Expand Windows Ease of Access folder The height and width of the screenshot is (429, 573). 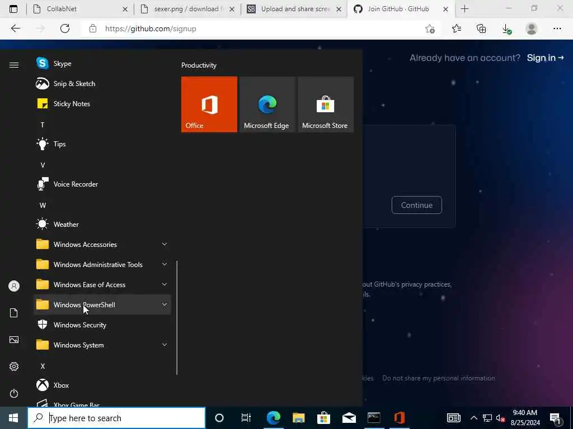[102, 284]
